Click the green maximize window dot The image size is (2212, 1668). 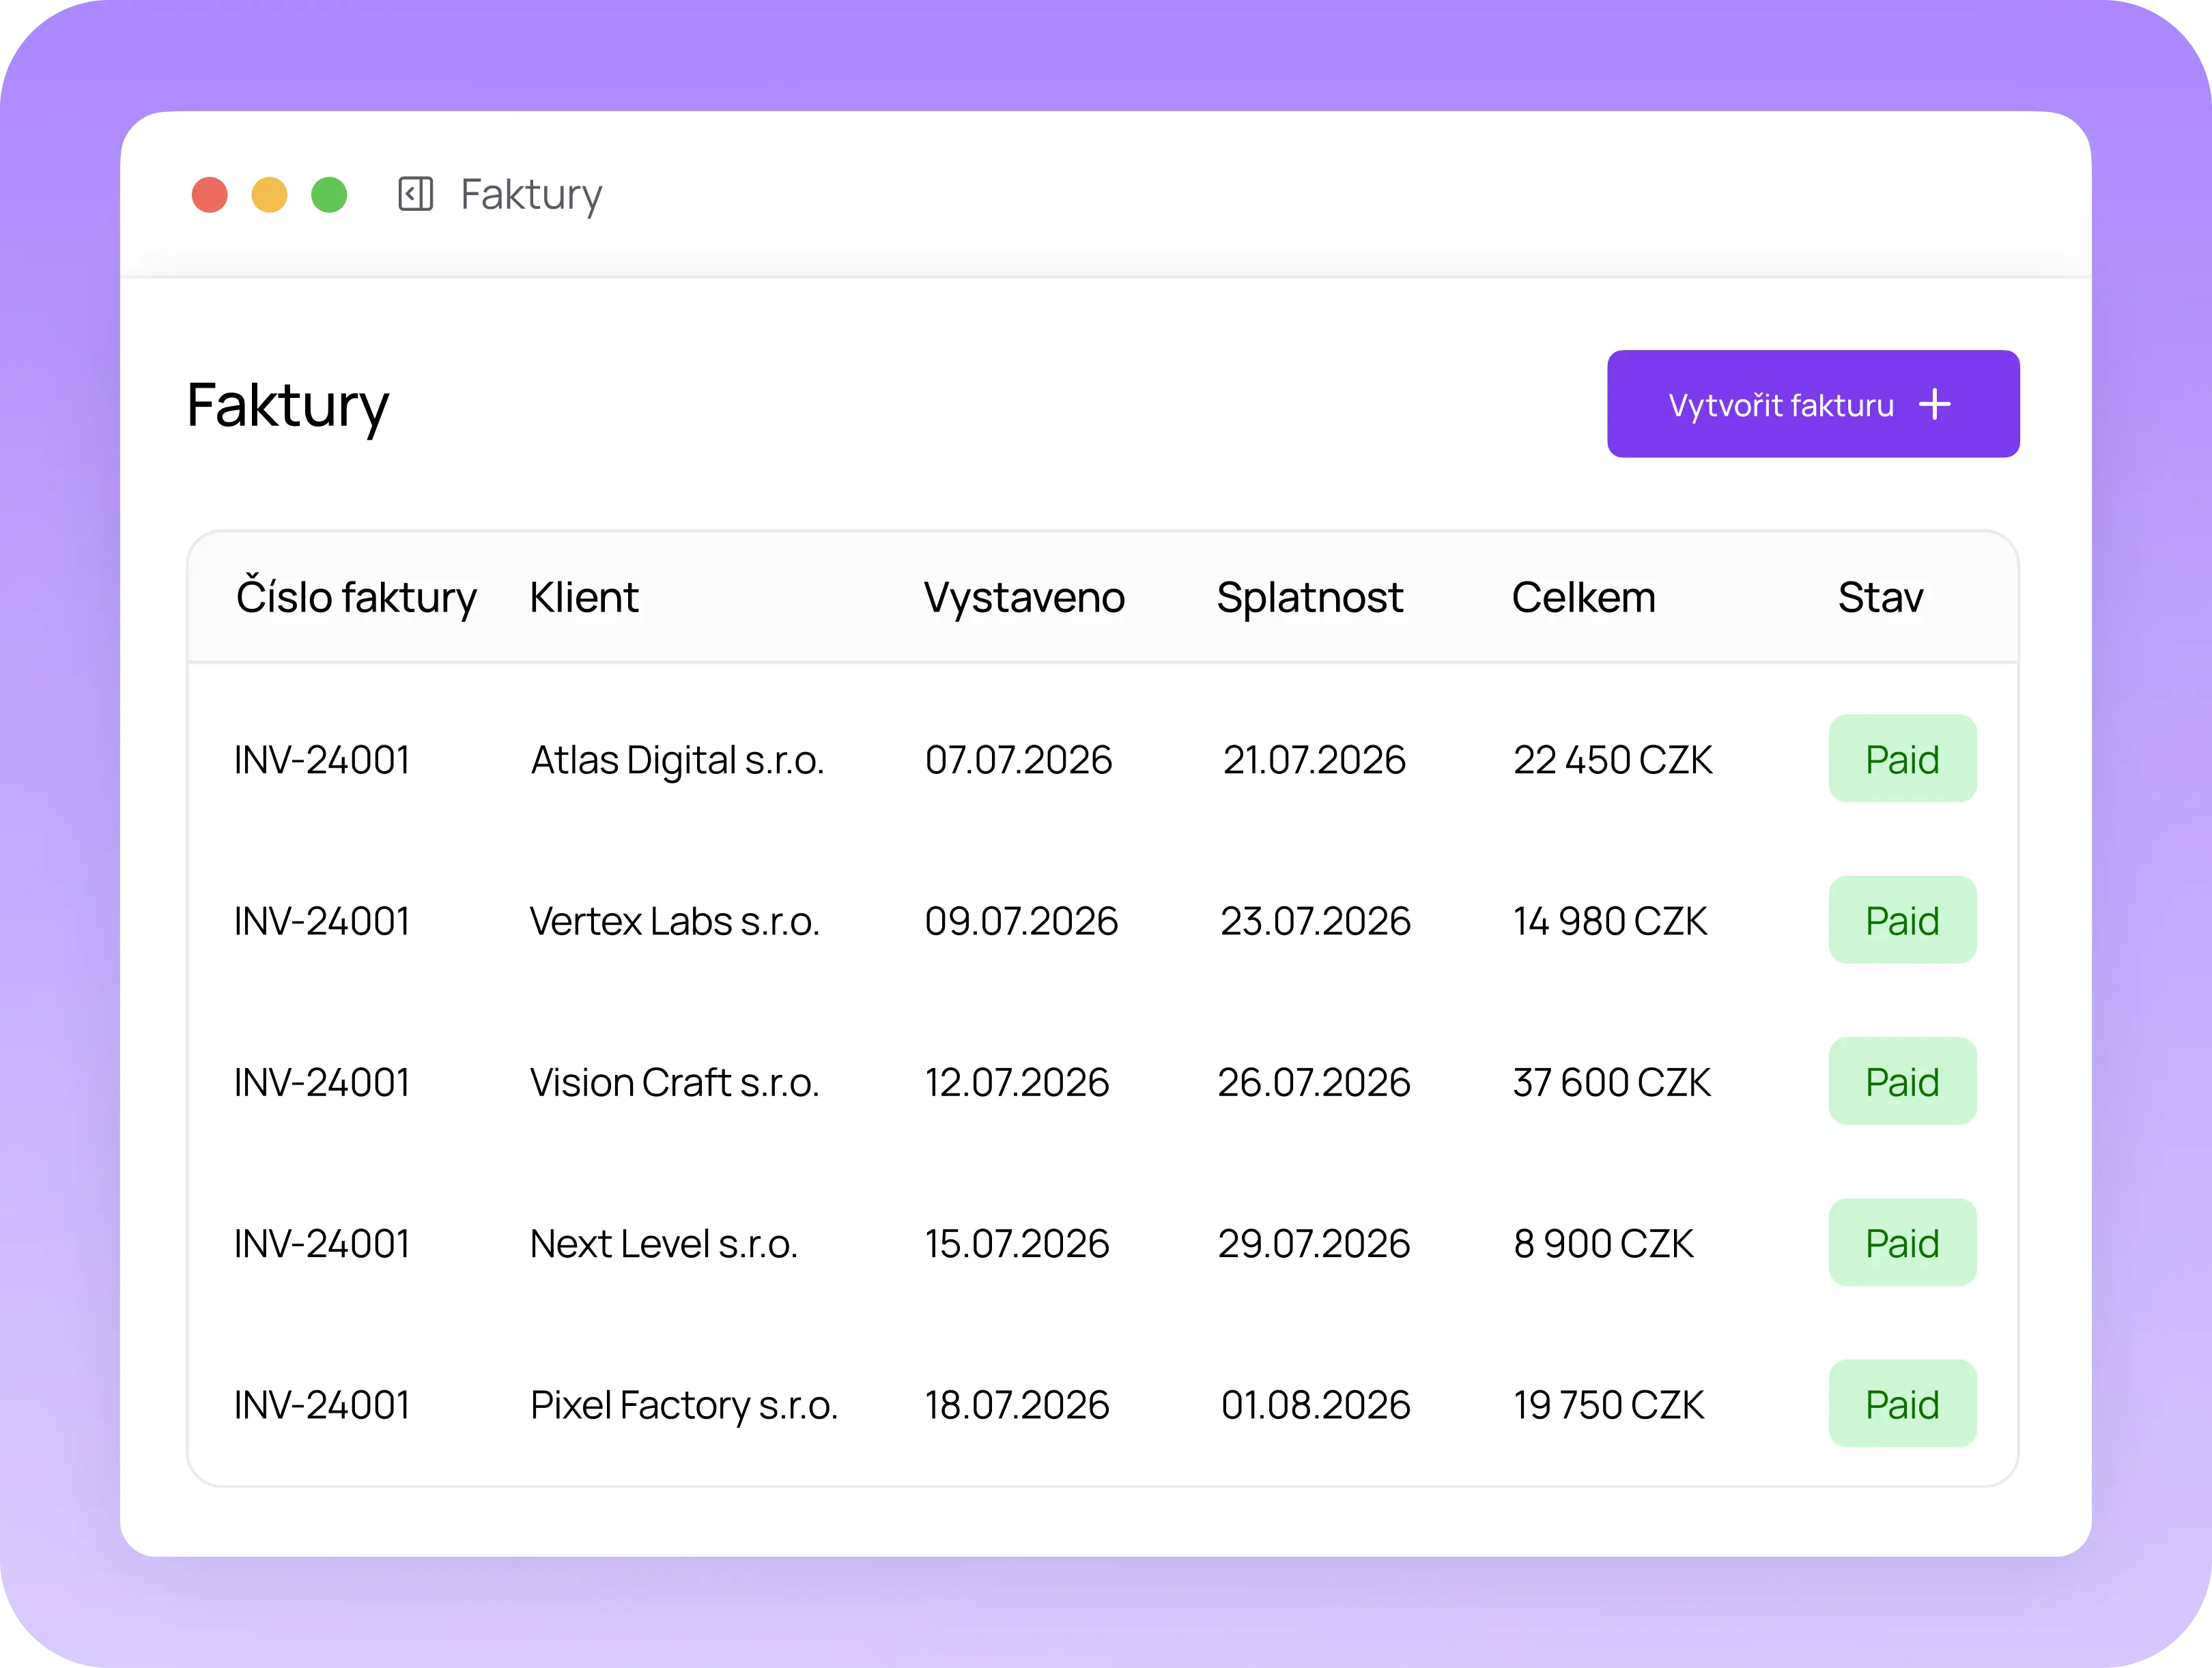click(x=329, y=195)
